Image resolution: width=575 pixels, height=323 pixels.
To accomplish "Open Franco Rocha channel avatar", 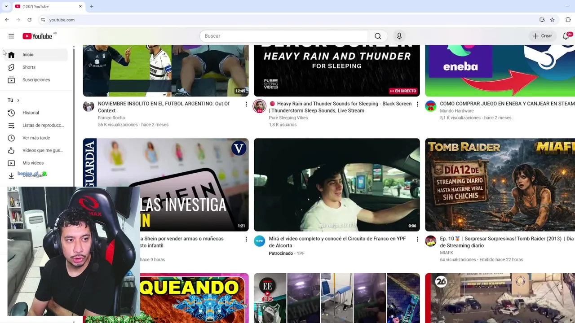I will coord(88,106).
